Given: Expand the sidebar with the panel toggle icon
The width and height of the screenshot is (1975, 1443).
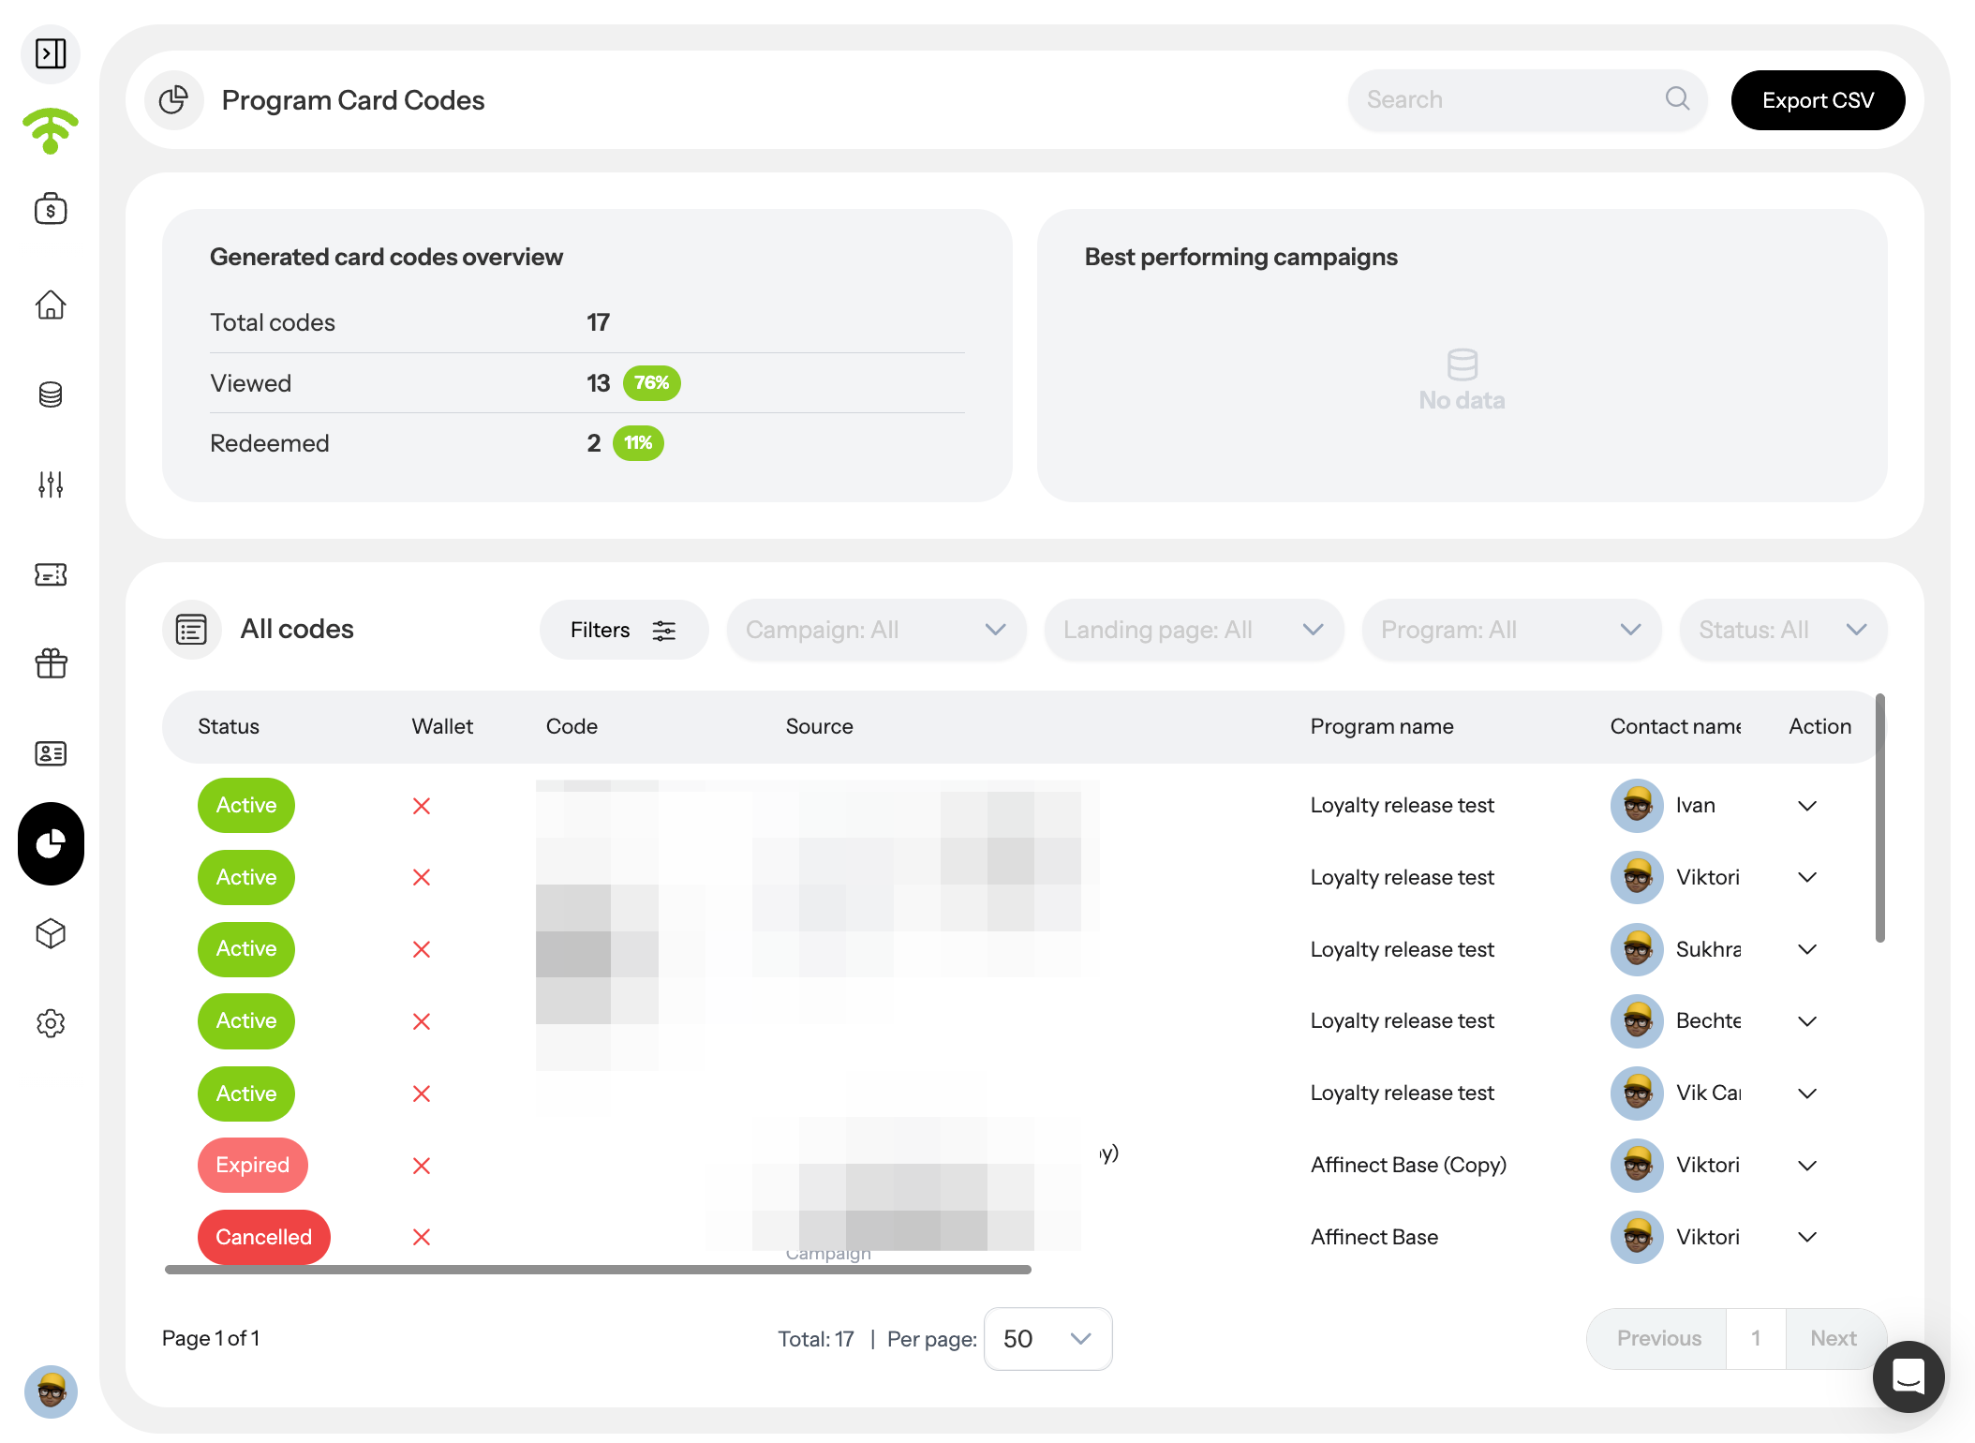Looking at the screenshot, I should (51, 53).
